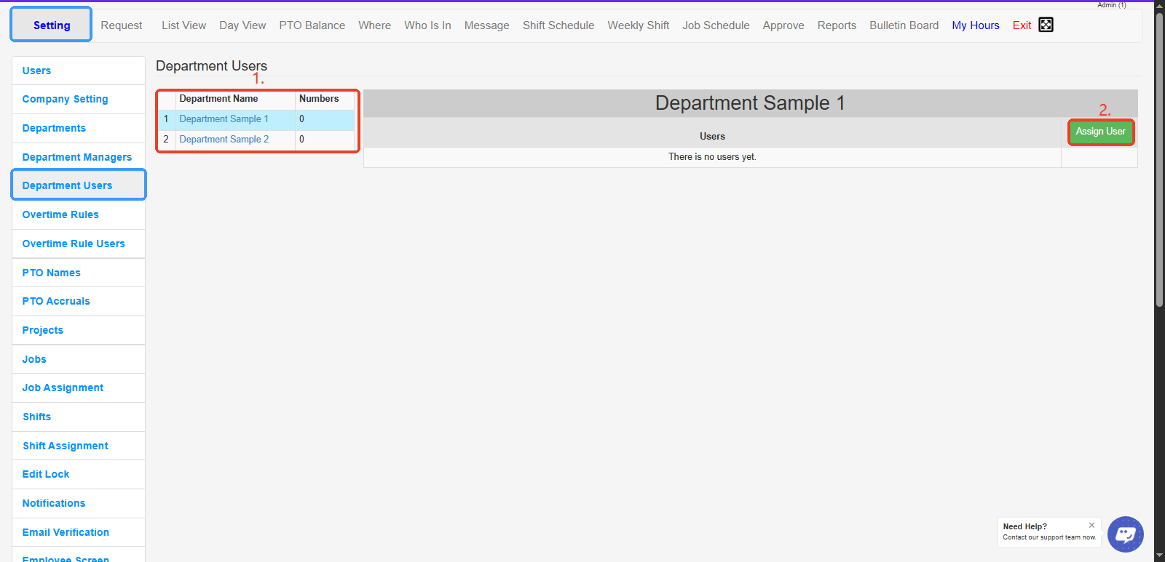Click the fullscreen icon next to Exit

click(1046, 25)
